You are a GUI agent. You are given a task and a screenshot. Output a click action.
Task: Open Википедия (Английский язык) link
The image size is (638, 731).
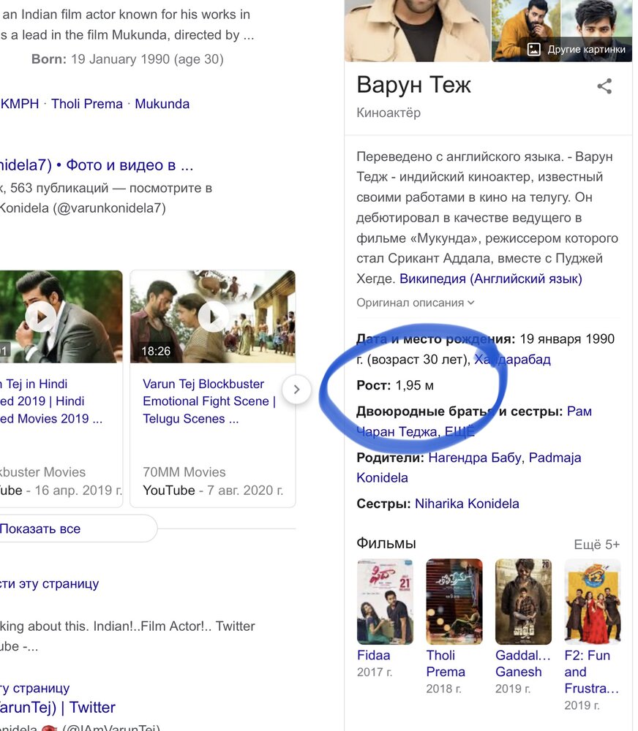click(x=490, y=279)
